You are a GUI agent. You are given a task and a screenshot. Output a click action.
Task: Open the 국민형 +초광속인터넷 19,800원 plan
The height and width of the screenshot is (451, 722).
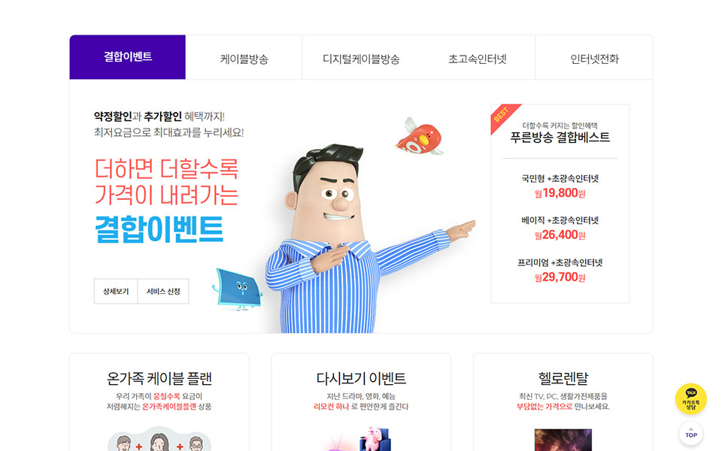(x=560, y=186)
